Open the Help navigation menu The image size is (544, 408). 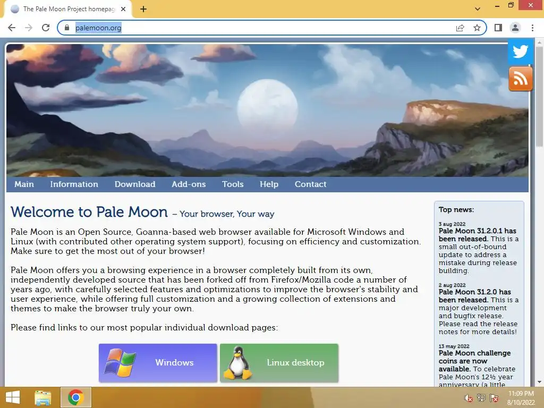pyautogui.click(x=269, y=184)
